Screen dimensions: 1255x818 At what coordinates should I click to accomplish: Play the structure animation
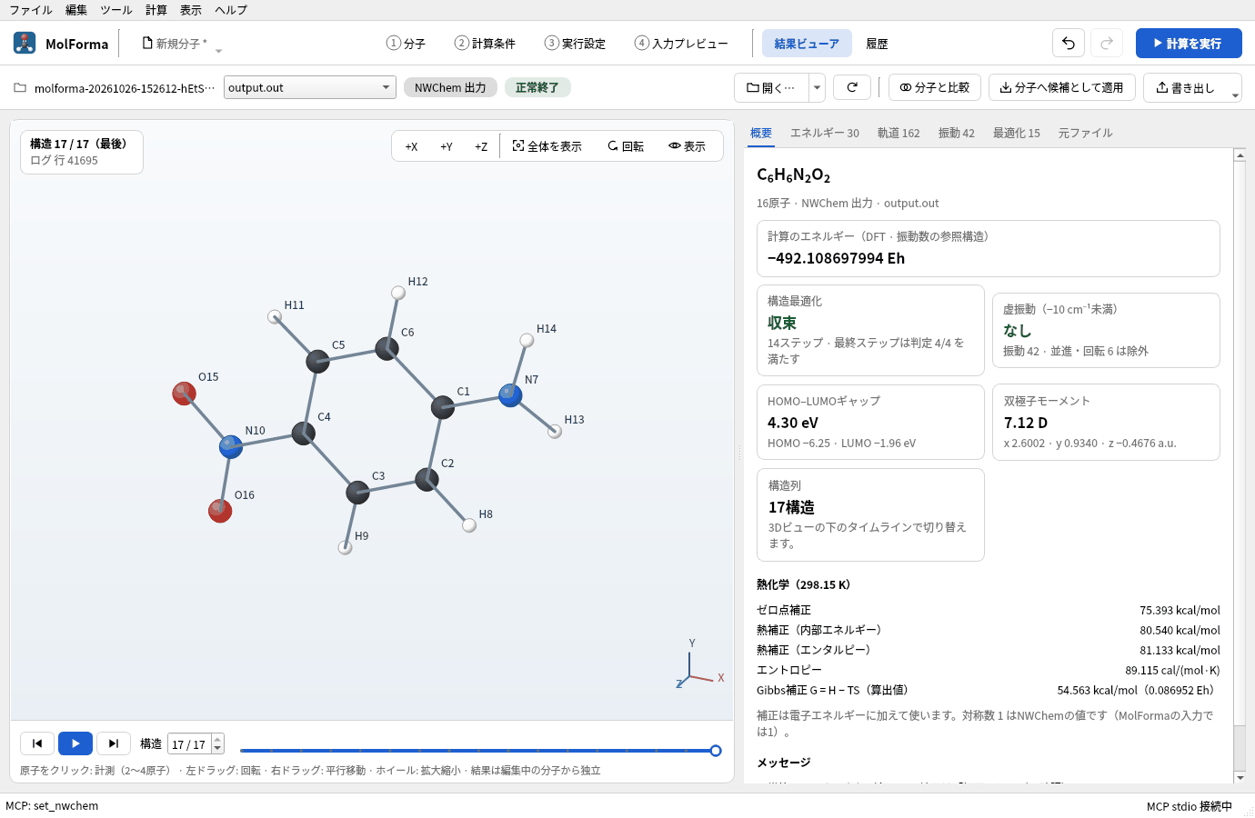point(75,743)
